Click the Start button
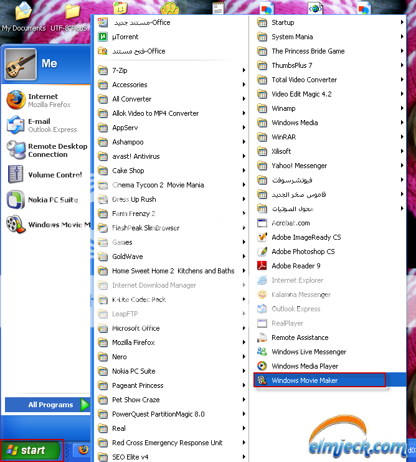Screen dimensions: 416x462 32,450
